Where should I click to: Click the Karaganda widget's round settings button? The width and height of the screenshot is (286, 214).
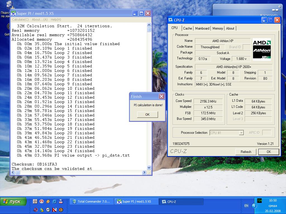[280, 7]
